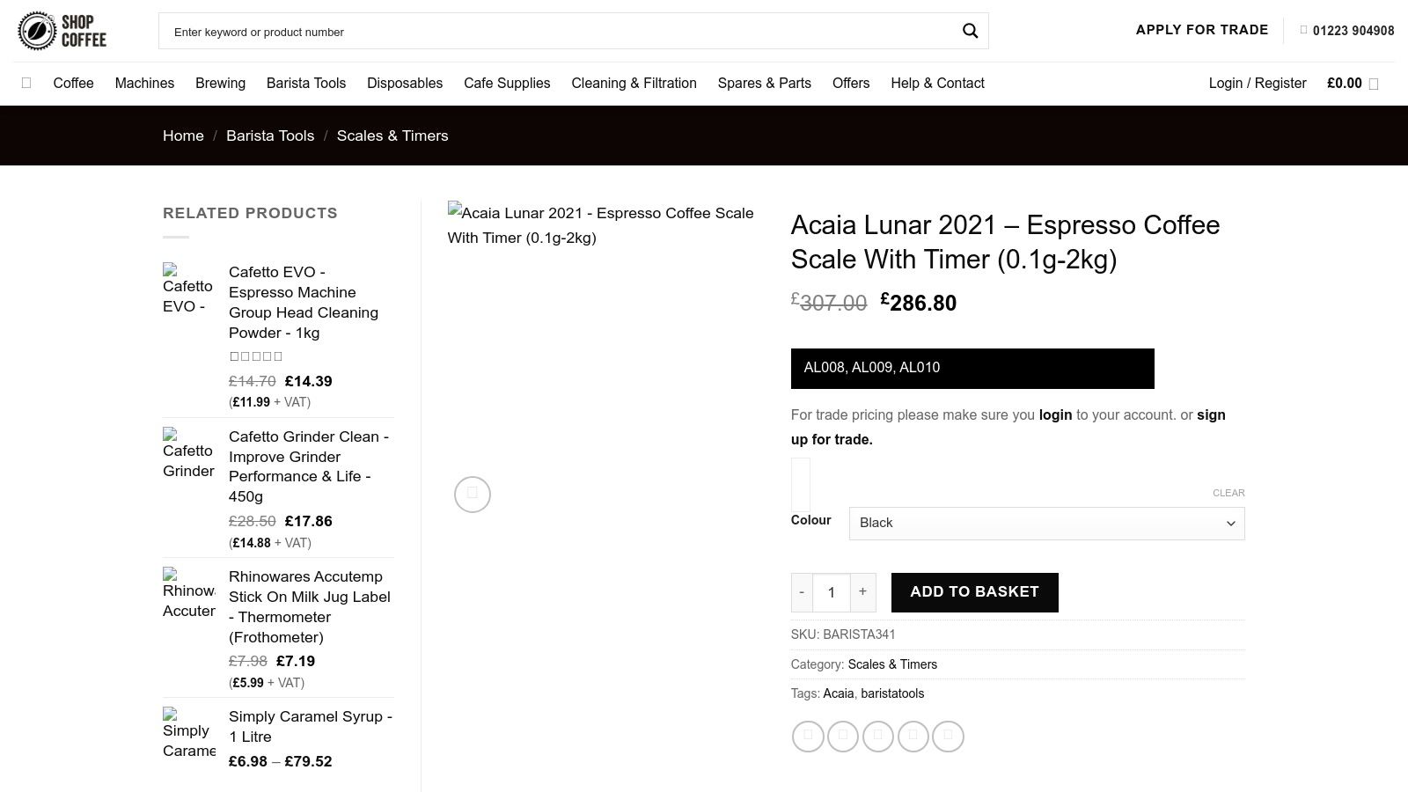Click the Simply Caramel Syrup thumbnail
Image resolution: width=1408 pixels, height=792 pixels.
pyautogui.click(x=188, y=734)
